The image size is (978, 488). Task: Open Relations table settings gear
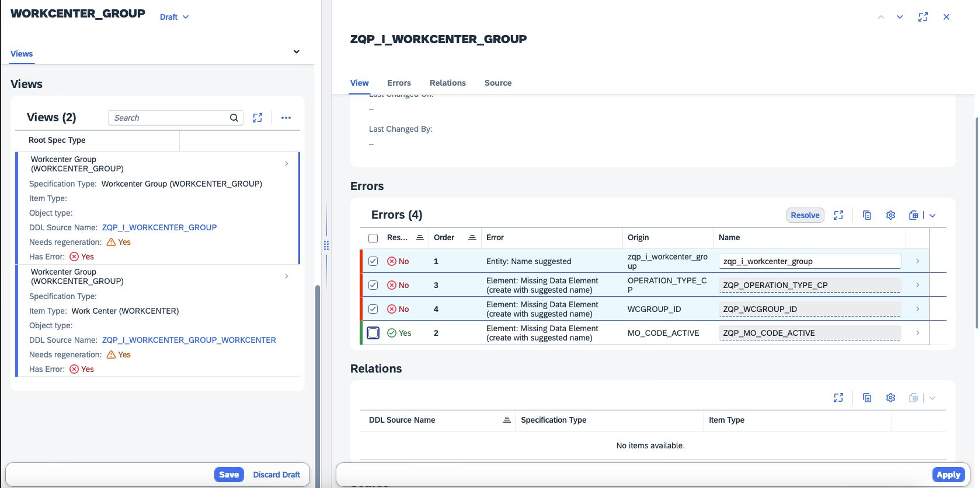coord(890,398)
